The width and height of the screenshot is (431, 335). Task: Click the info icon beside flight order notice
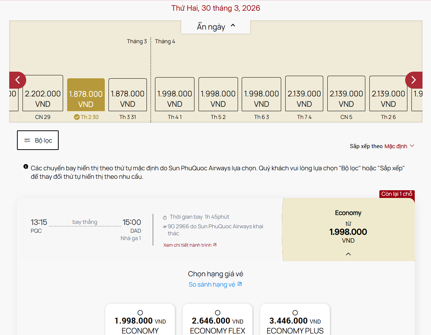26,167
